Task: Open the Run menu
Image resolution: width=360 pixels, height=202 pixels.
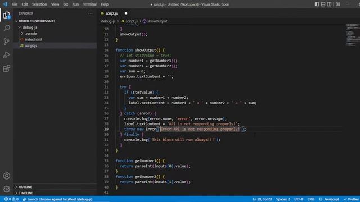Action: (75, 4)
